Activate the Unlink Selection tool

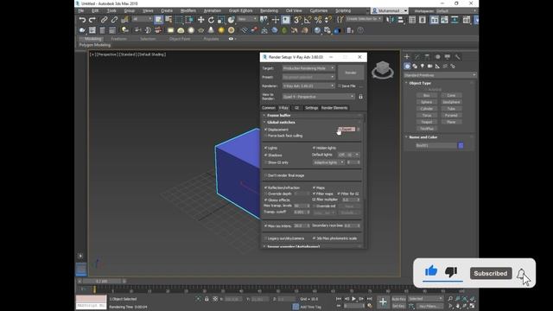(x=114, y=20)
